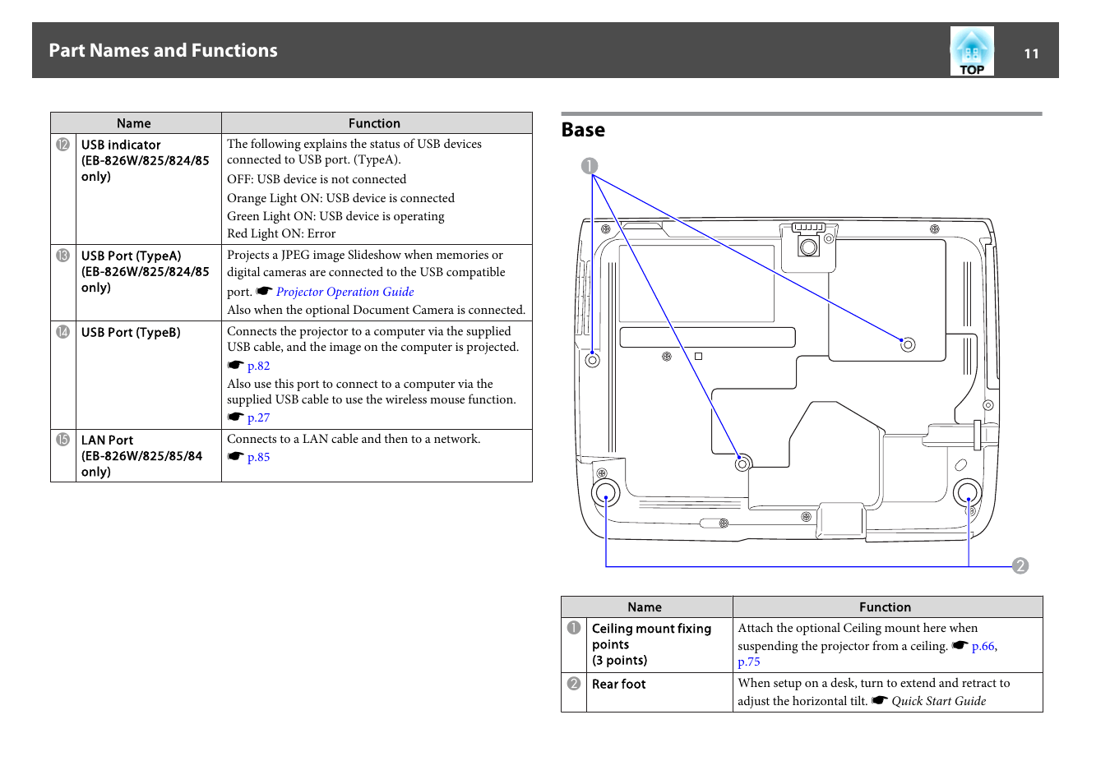Click callout number 1 above base diagram
This screenshot has width=1110, height=784.
pyautogui.click(x=589, y=166)
